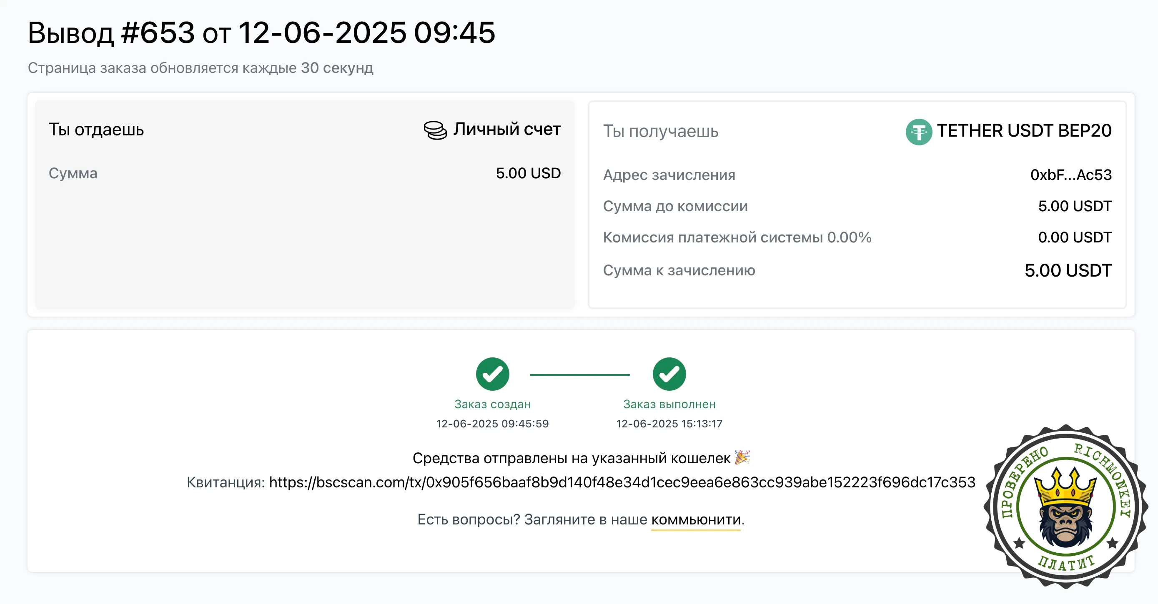
Task: Click the heading Вывод #653
Action: point(111,33)
